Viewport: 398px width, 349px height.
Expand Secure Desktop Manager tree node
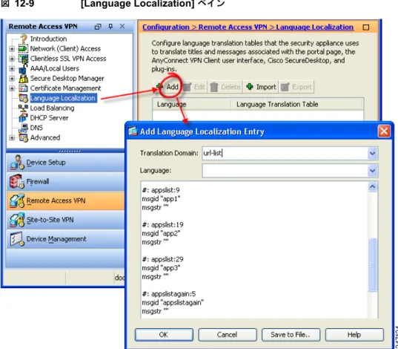pos(12,79)
